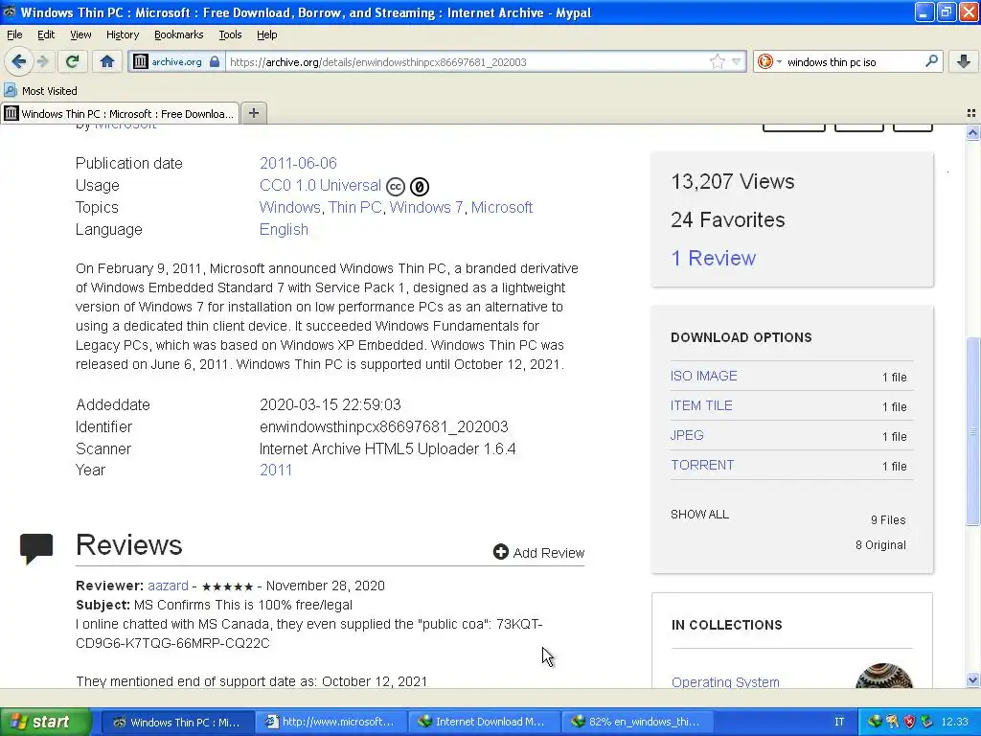The image size is (981, 736).
Task: Open the History menu
Action: (x=123, y=34)
